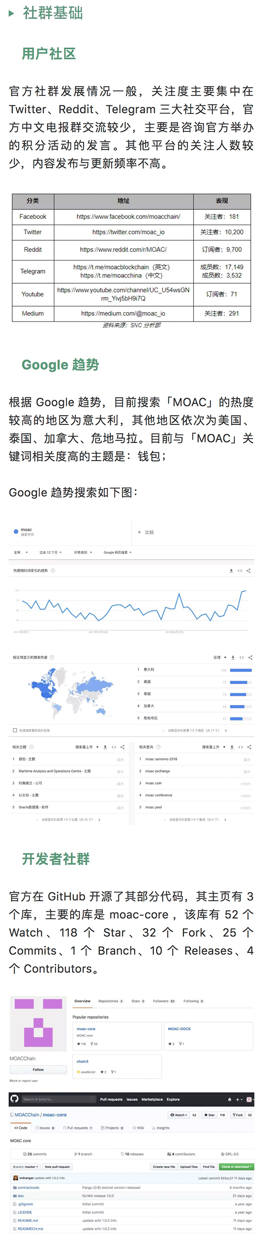Viewport: 263px width, 1257px height.
Task: Share the related queries (相关查询) card
Action: tap(249, 747)
